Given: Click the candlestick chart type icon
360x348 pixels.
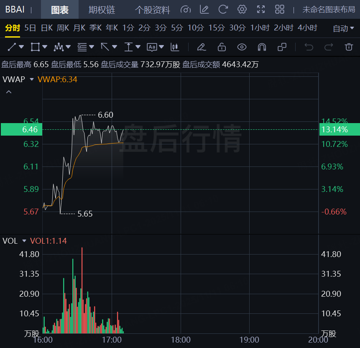Looking at the screenshot, I should (x=175, y=47).
